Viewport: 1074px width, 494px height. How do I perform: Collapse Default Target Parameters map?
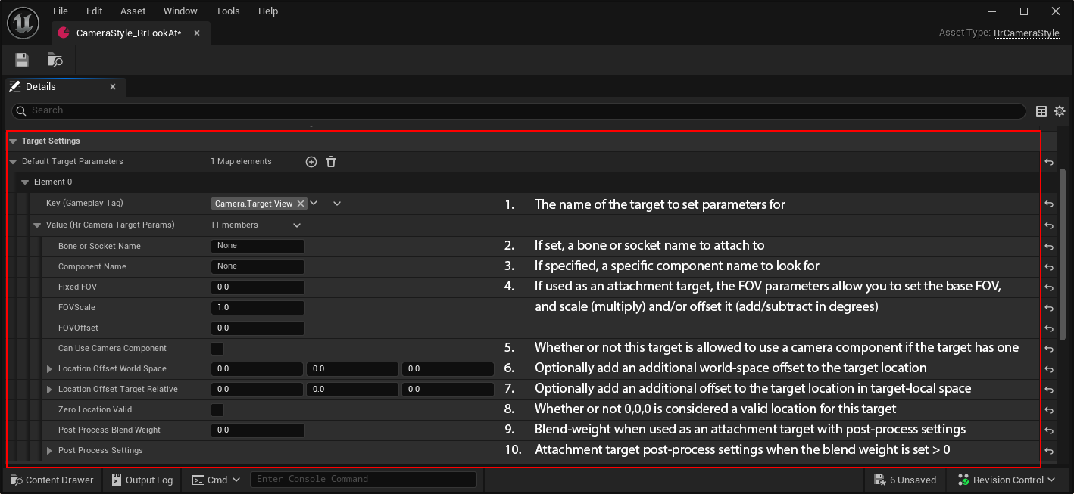[x=12, y=162]
